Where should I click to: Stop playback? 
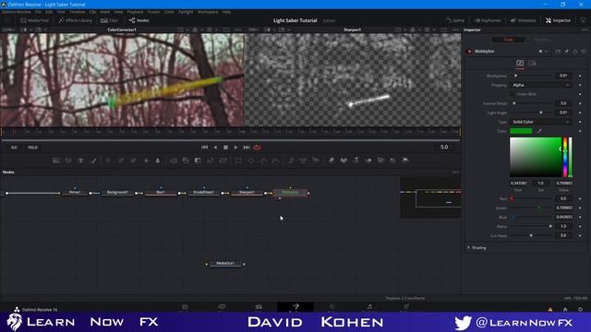point(225,148)
